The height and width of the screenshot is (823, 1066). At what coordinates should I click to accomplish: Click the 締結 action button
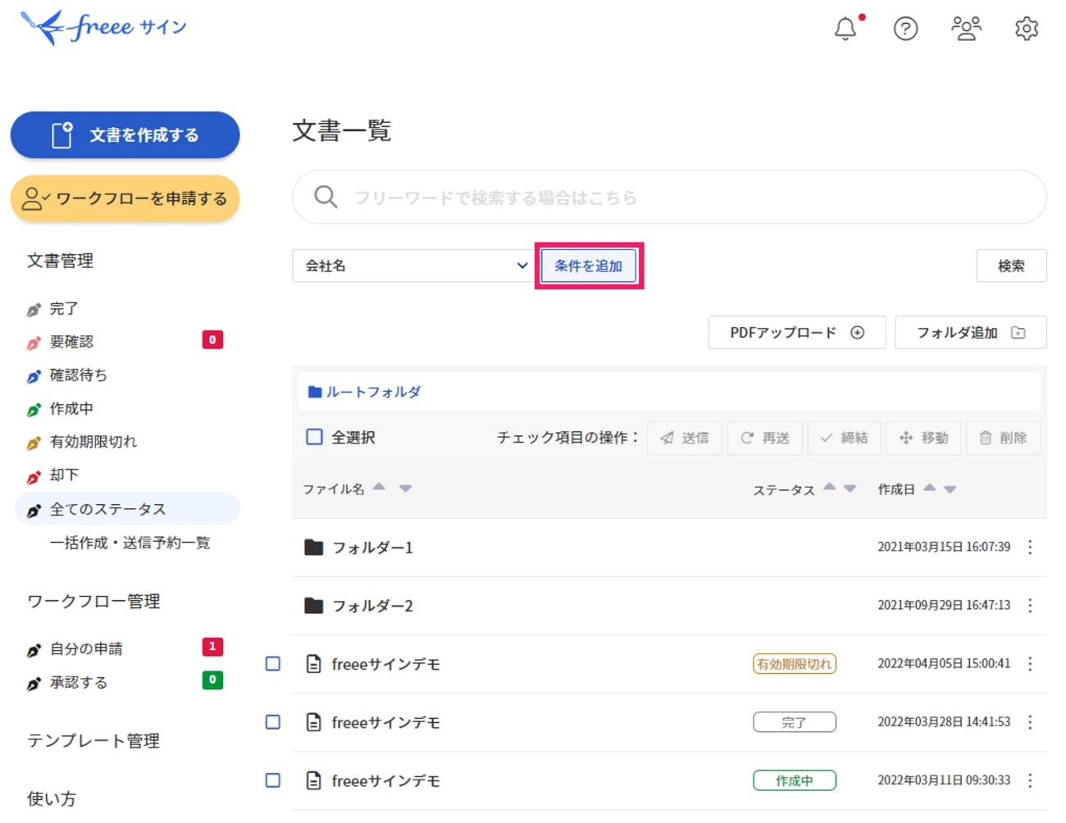pyautogui.click(x=844, y=438)
